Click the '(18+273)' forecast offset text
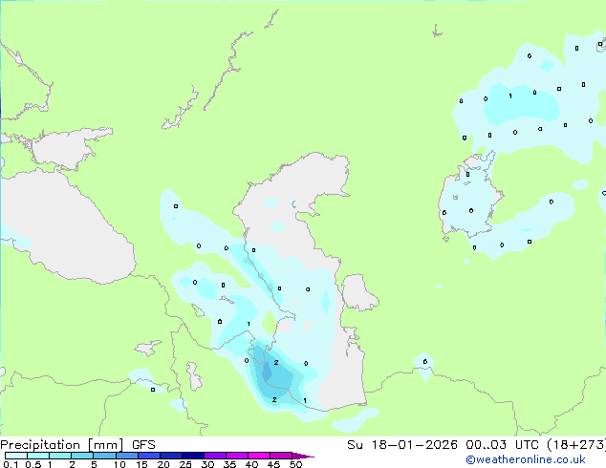This screenshot has height=468, width=606. [575, 445]
